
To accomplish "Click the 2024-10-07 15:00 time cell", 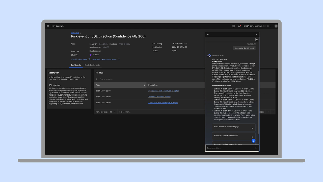I will pos(103,91).
